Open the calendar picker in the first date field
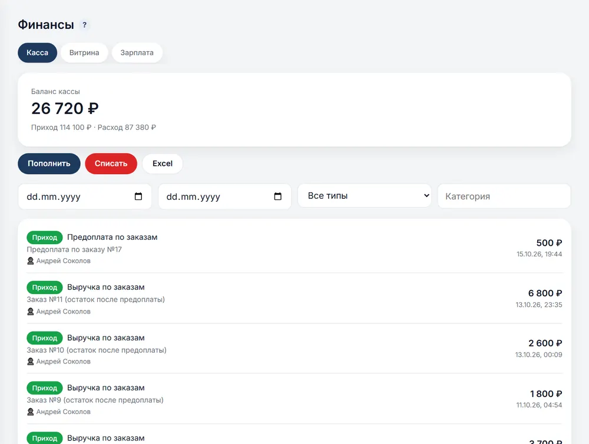The image size is (589, 444). pyautogui.click(x=138, y=196)
